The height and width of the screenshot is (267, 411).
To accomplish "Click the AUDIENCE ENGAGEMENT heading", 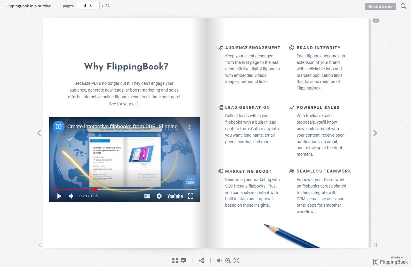I will (x=253, y=48).
